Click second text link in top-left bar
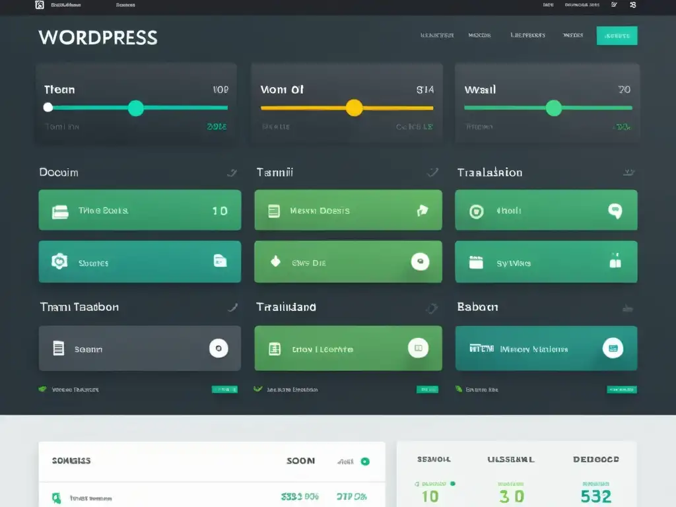 coord(125,5)
